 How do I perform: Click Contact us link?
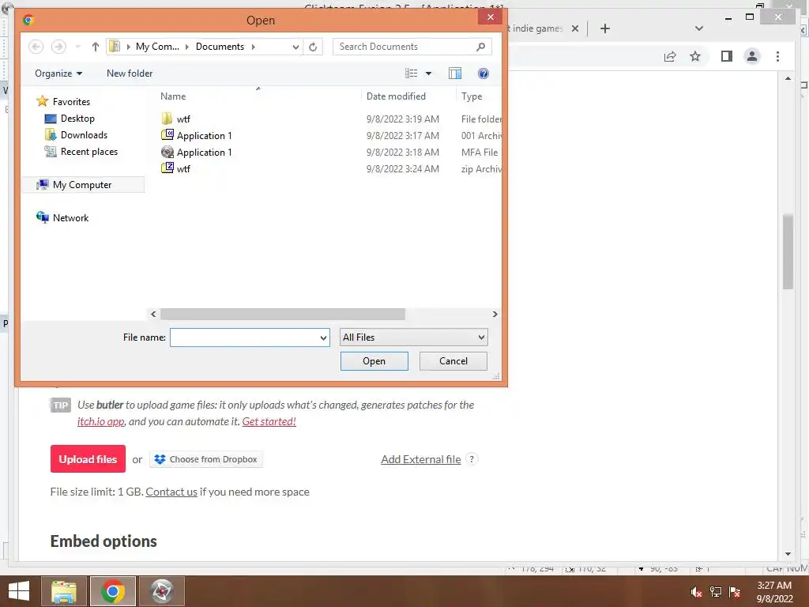click(x=171, y=492)
